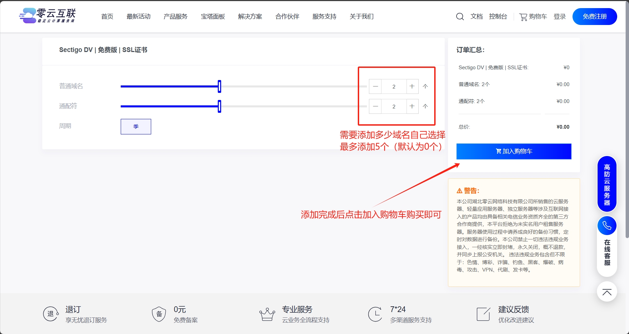This screenshot has height=334, width=629.
Task: Click 登录 link
Action: pos(560,17)
